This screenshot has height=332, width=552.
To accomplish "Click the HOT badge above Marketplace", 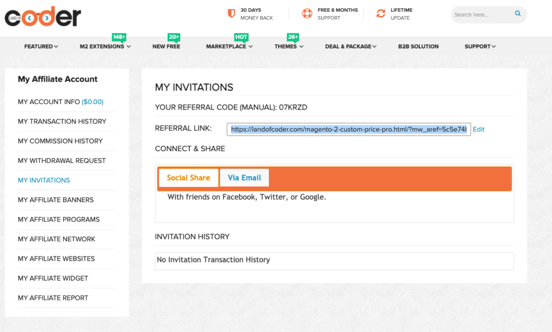I will pyautogui.click(x=241, y=37).
